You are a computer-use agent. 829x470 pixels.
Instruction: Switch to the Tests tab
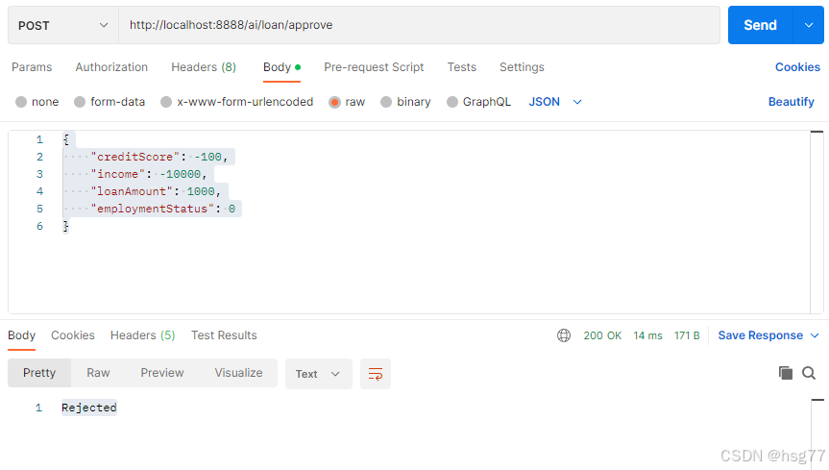(461, 67)
